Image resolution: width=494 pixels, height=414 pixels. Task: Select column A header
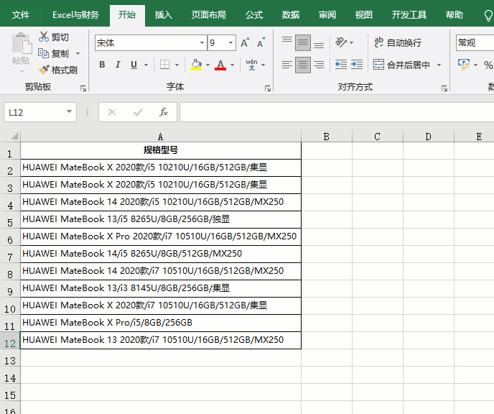(161, 137)
